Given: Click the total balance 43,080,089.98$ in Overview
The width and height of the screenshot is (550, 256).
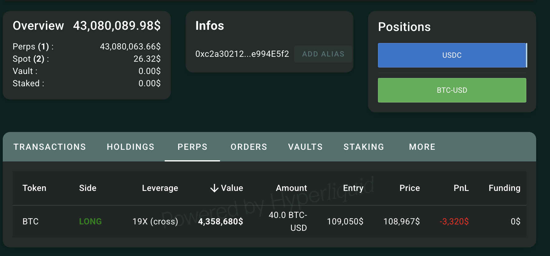Looking at the screenshot, I should coord(117,26).
